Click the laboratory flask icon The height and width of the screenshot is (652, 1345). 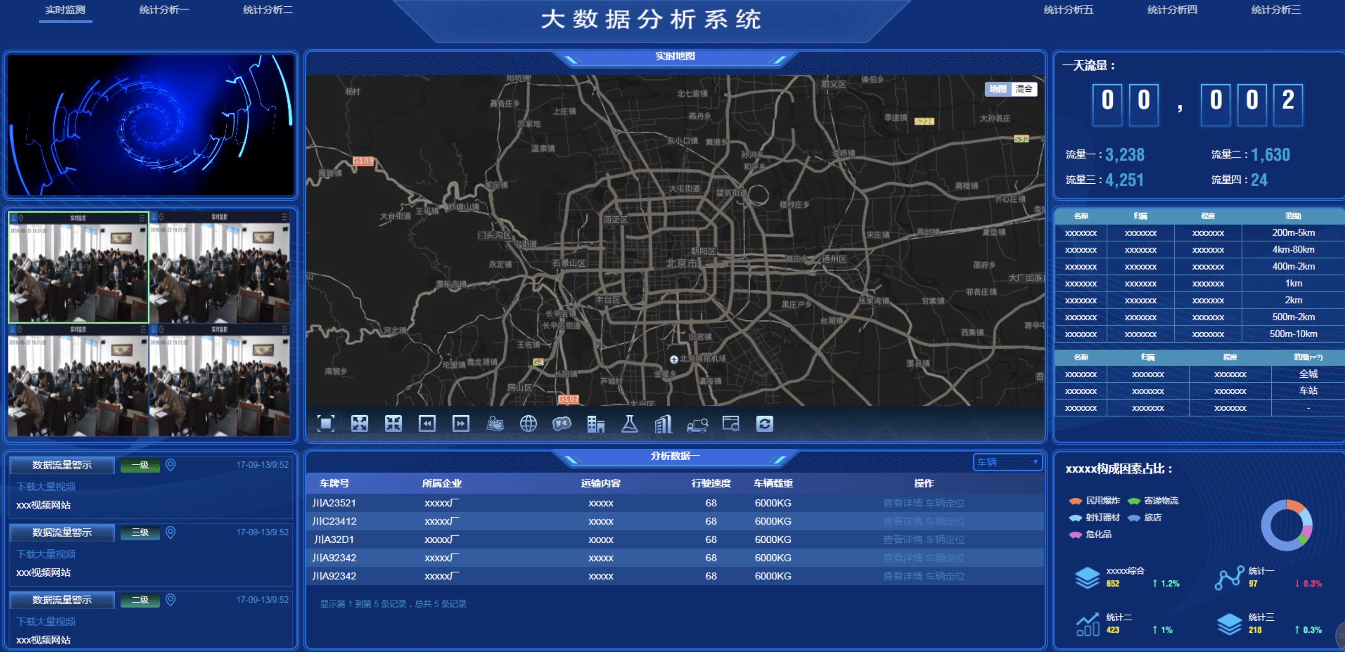coord(630,424)
